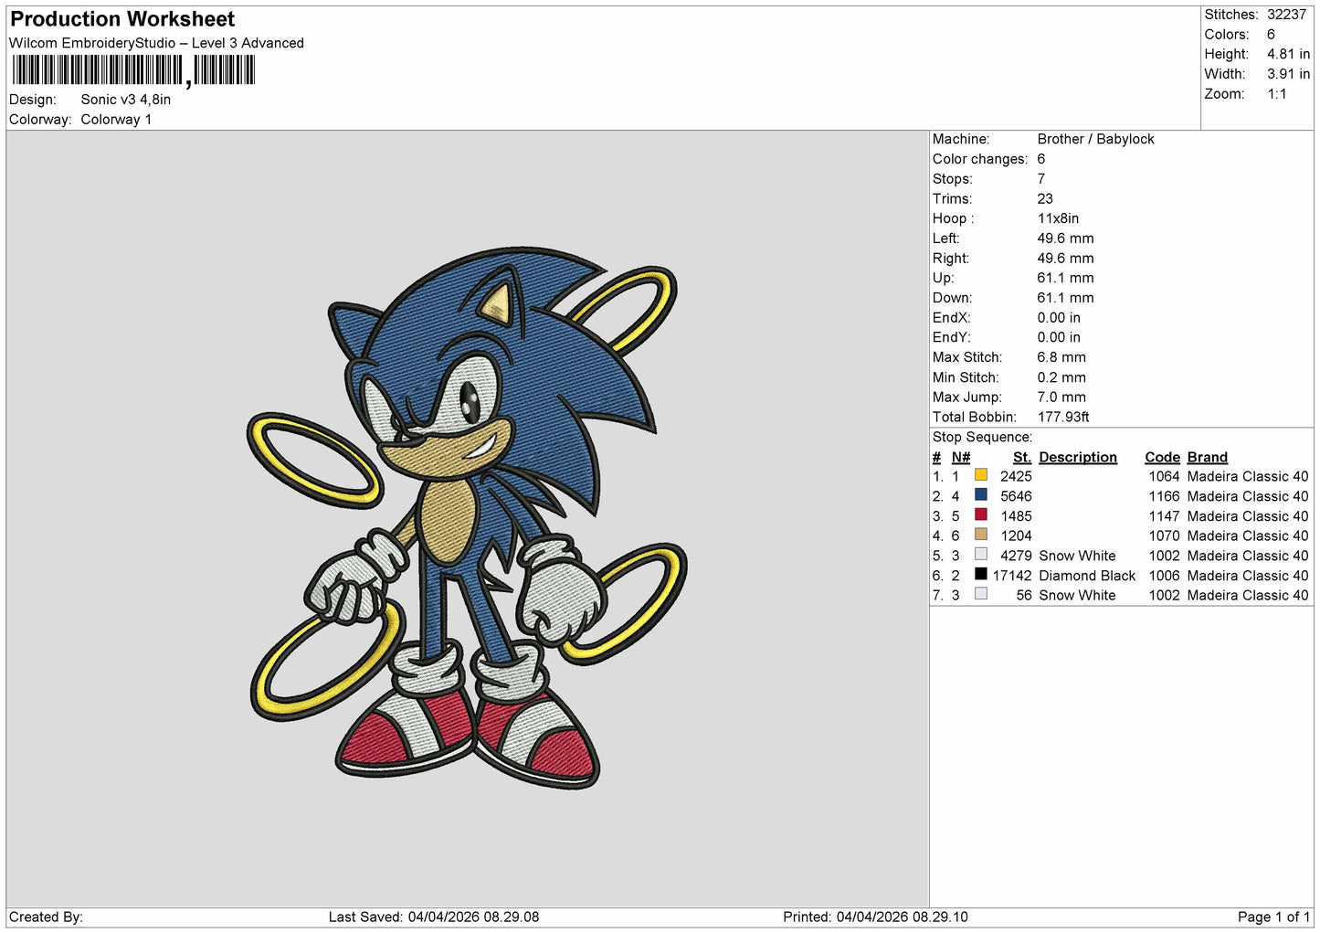Click the 'Code' column header
The height and width of the screenshot is (933, 1320).
[x=1162, y=457]
